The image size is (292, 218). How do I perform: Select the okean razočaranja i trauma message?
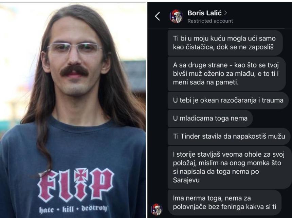point(228,100)
